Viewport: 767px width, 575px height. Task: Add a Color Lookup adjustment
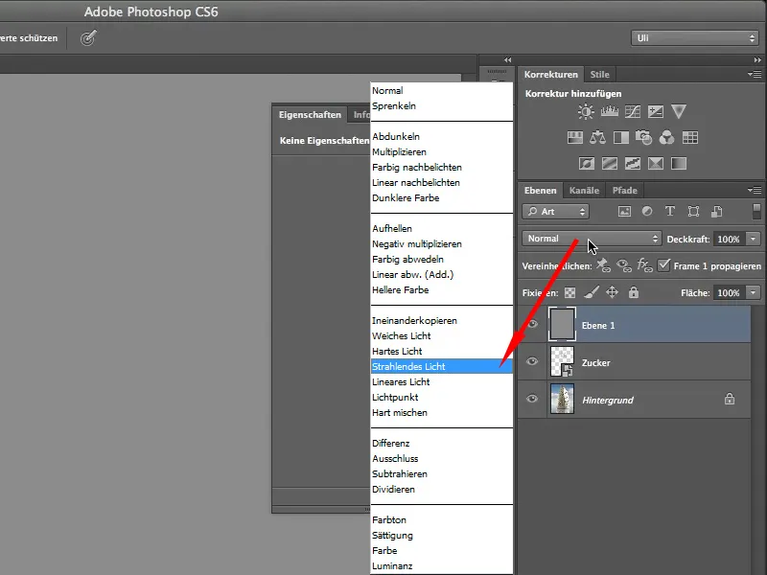690,137
